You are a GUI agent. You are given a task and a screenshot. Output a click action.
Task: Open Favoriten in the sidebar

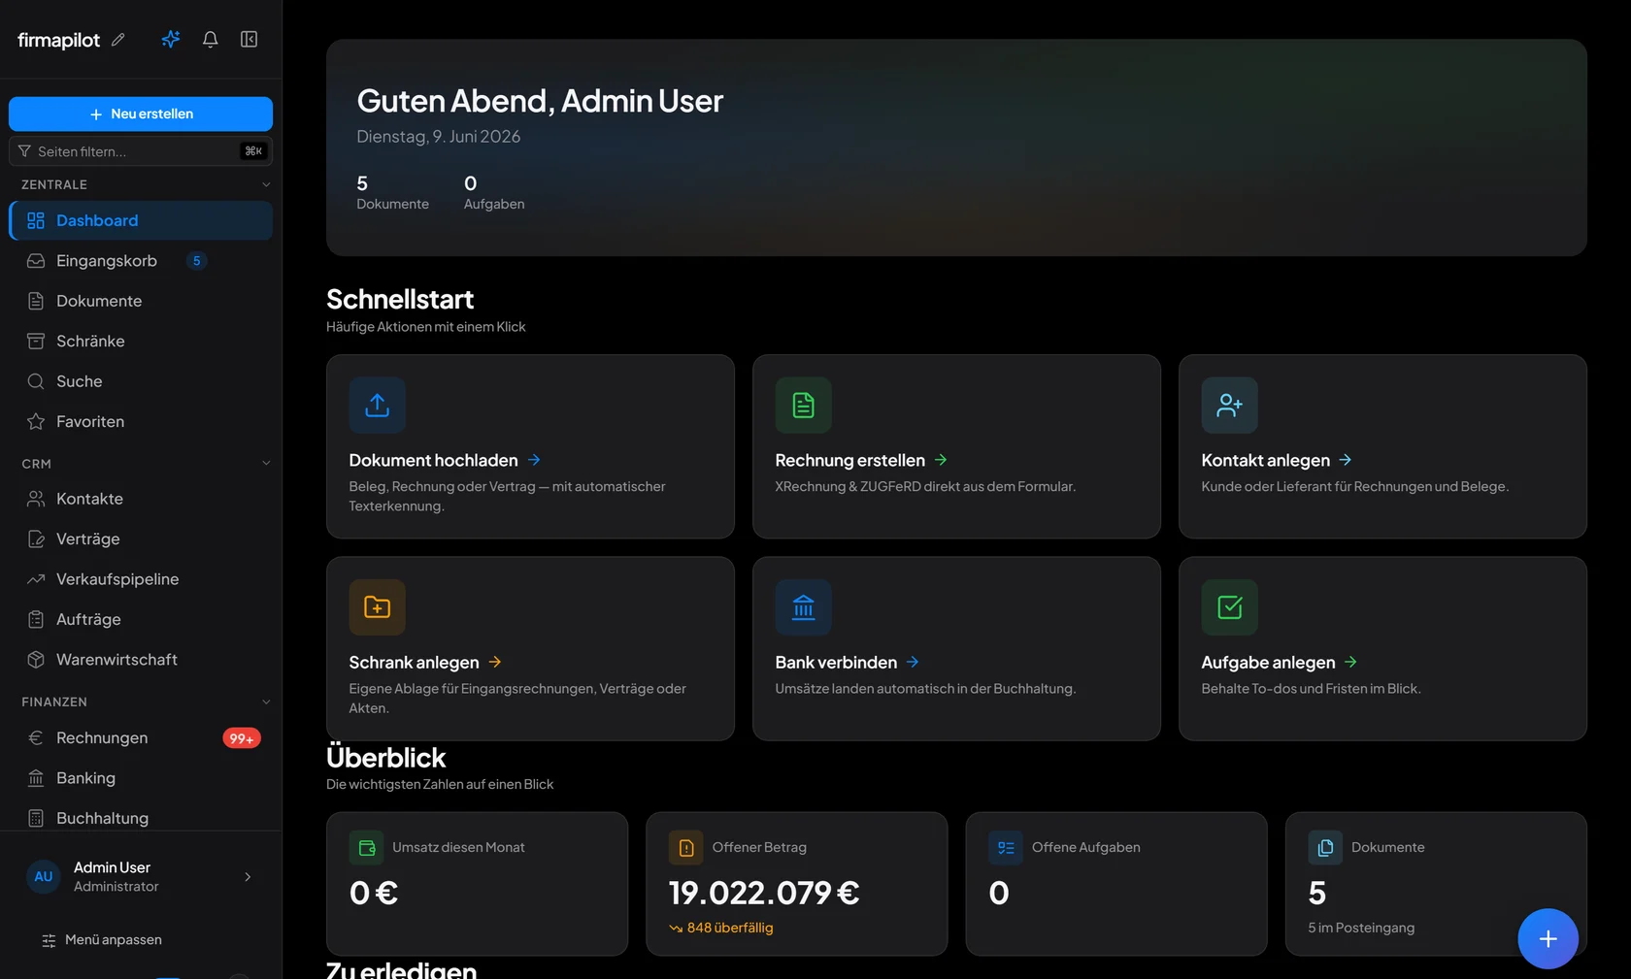(x=141, y=421)
